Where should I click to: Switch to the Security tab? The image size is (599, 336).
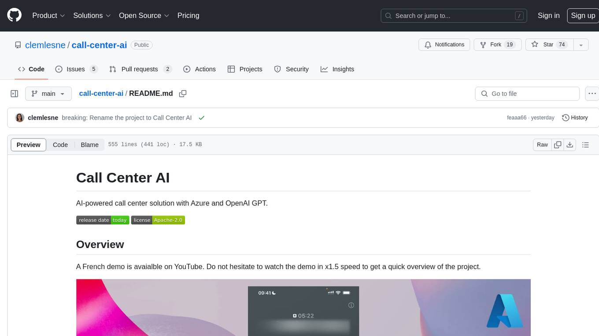[292, 69]
